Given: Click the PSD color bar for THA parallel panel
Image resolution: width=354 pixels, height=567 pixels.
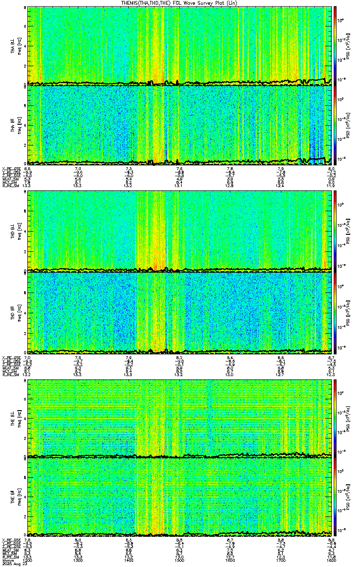Looking at the screenshot, I should [x=336, y=125].
